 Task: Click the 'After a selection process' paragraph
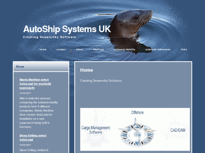click(x=39, y=113)
